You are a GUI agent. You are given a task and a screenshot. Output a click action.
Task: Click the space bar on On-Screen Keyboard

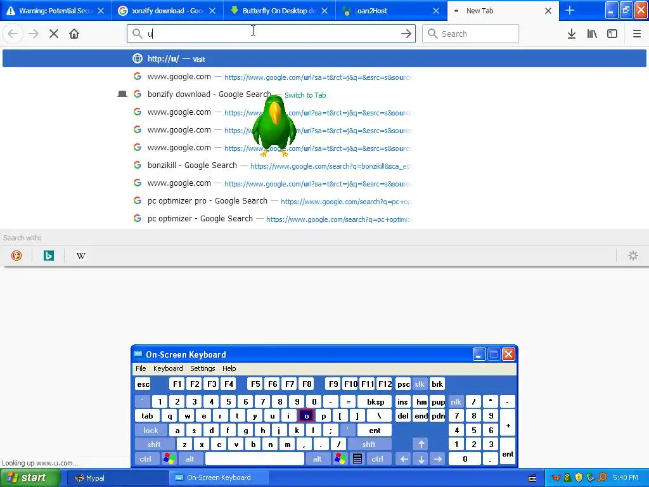point(255,459)
